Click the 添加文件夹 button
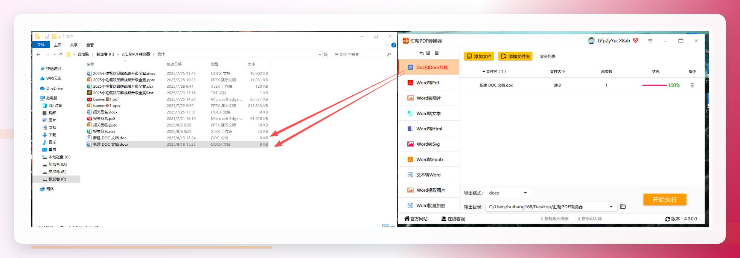Screen dimensions: 740x258 tap(515, 56)
